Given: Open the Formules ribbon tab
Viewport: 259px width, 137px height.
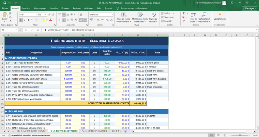Looking at the screenshot, I should (54, 8).
